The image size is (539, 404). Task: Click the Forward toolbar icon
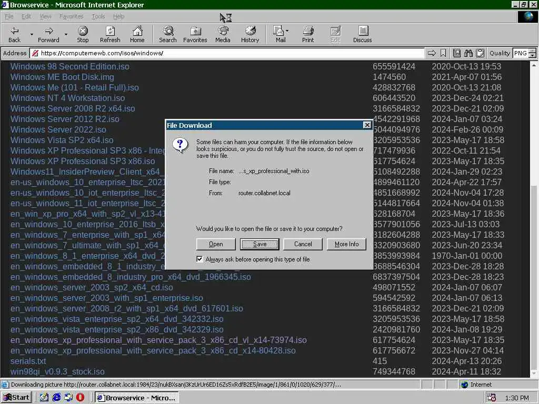pyautogui.click(x=48, y=34)
